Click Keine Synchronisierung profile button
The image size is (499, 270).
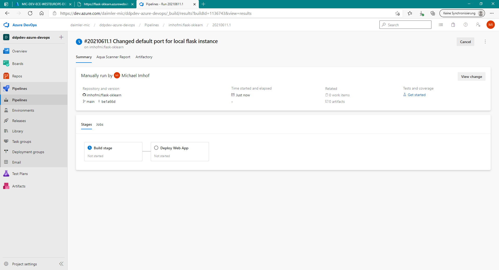pyautogui.click(x=462, y=13)
